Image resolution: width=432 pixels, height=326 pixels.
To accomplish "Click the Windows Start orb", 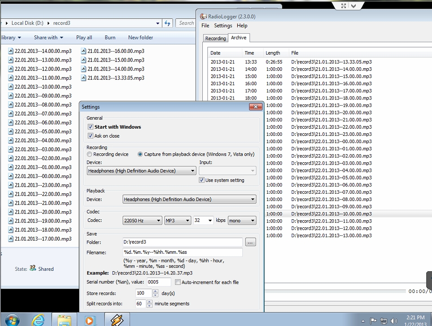I will click(x=13, y=320).
